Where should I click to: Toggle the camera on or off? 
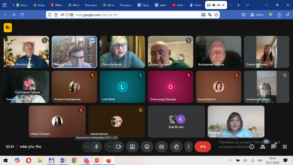point(118,147)
